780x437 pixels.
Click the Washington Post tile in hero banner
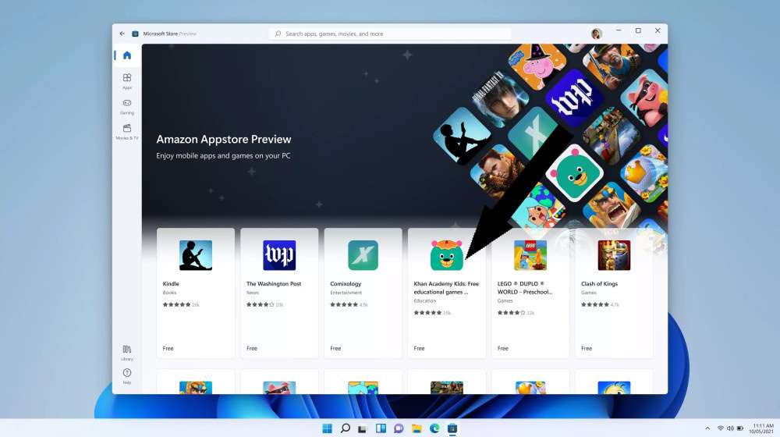[574, 98]
